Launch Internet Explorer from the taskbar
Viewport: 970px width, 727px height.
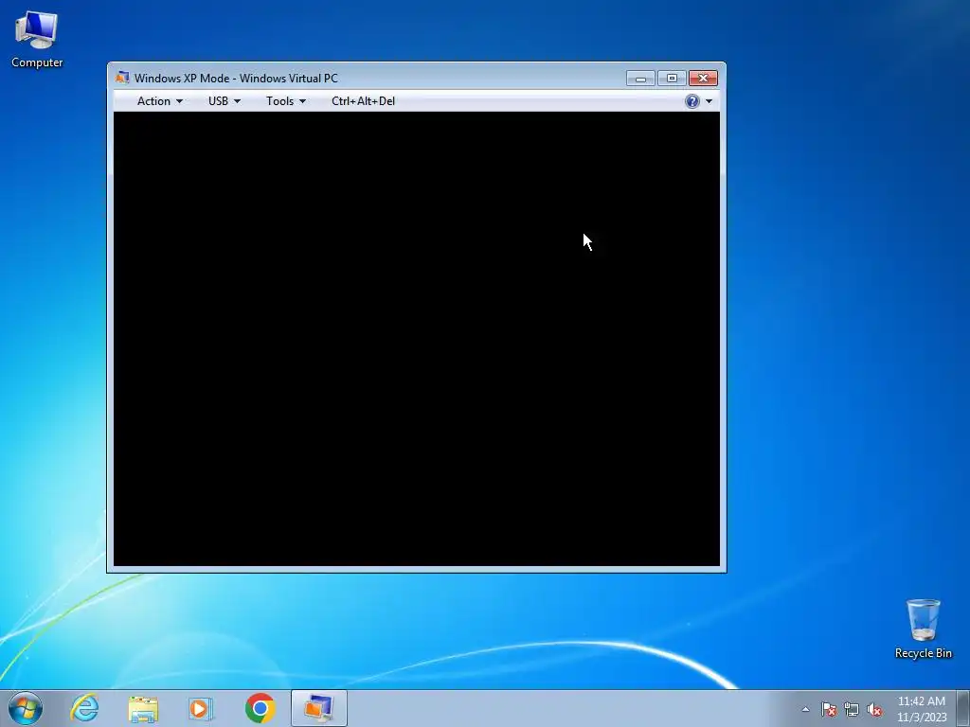pyautogui.click(x=84, y=708)
